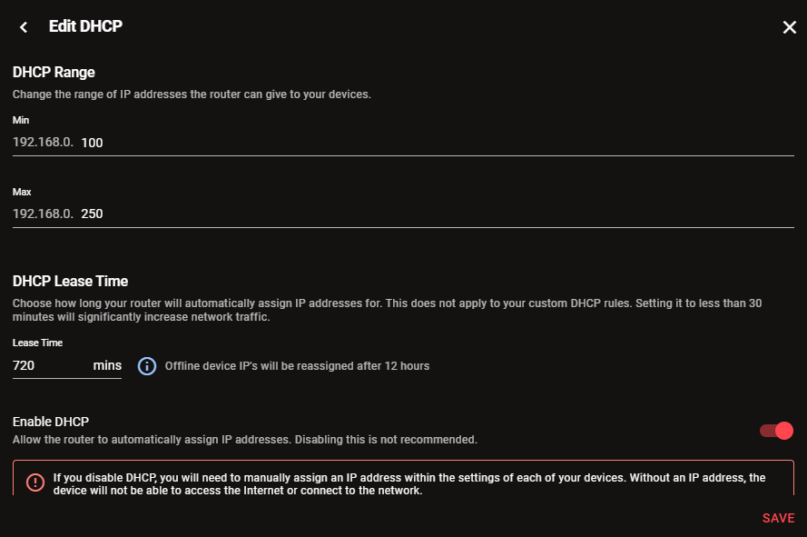Click the Lease Time field label
Image resolution: width=807 pixels, height=537 pixels.
tap(37, 343)
